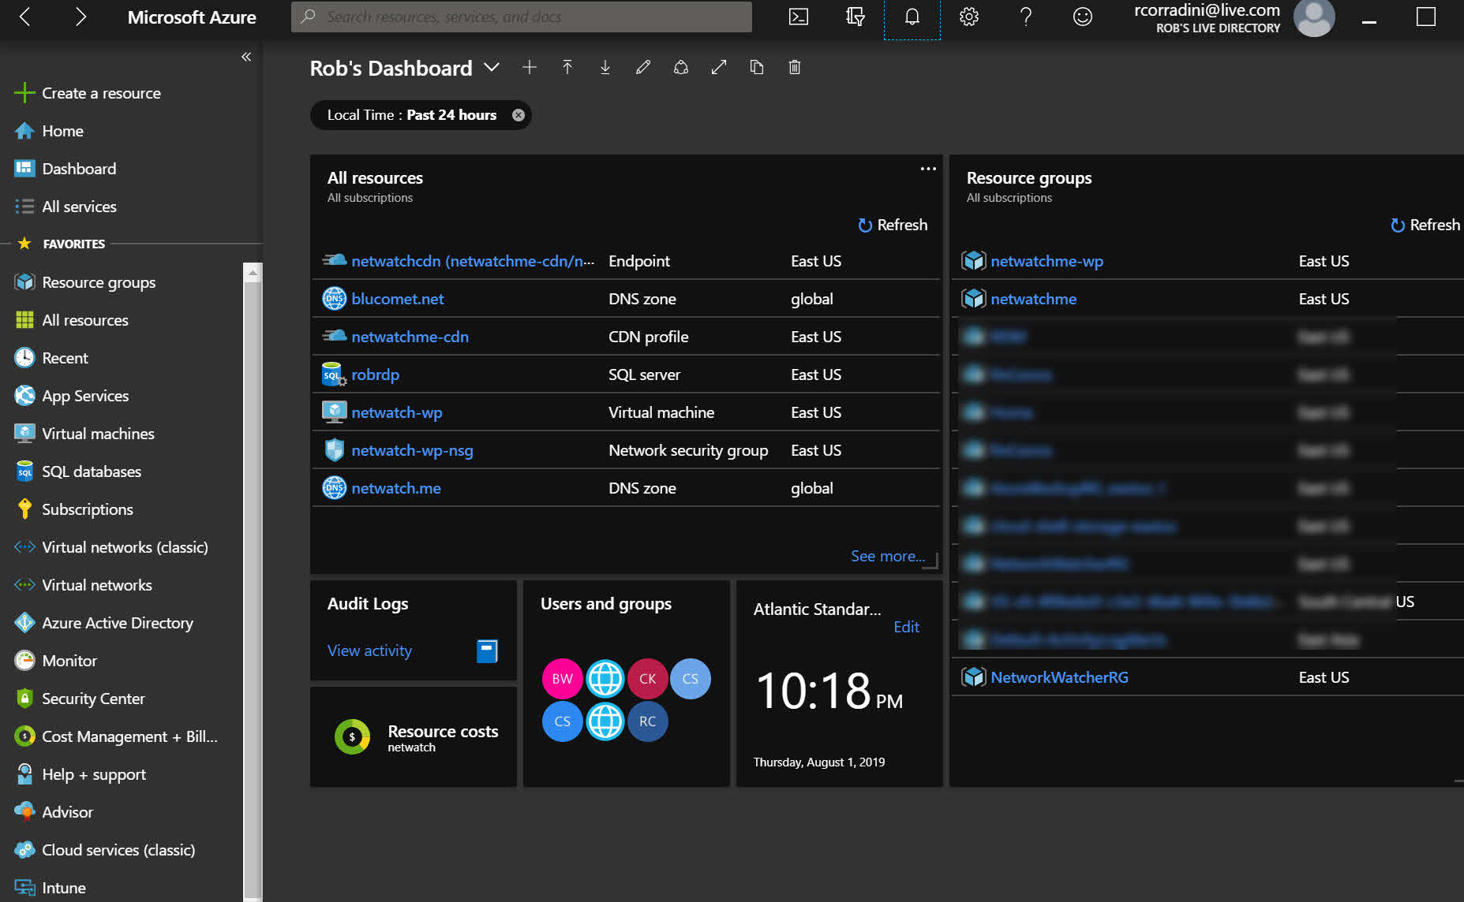The width and height of the screenshot is (1464, 902).
Task: Share the dashboard
Action: pyautogui.click(x=681, y=68)
